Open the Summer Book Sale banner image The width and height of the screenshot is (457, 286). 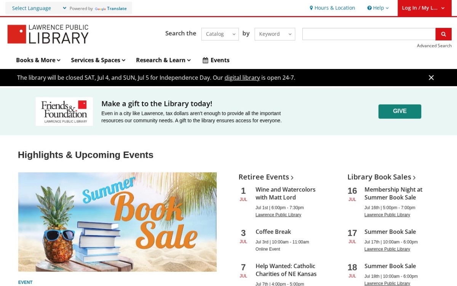pos(117,222)
